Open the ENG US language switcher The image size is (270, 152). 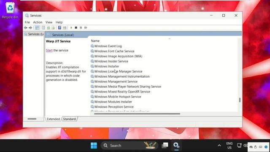coord(229,146)
